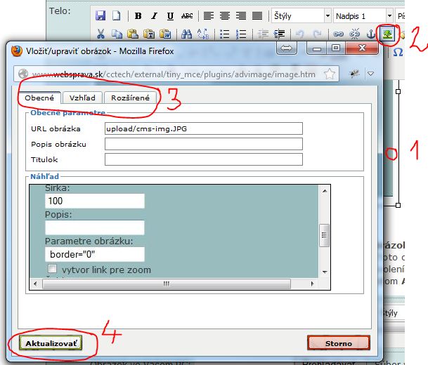
Task: Click the bookmark star in address bar
Action: point(330,74)
